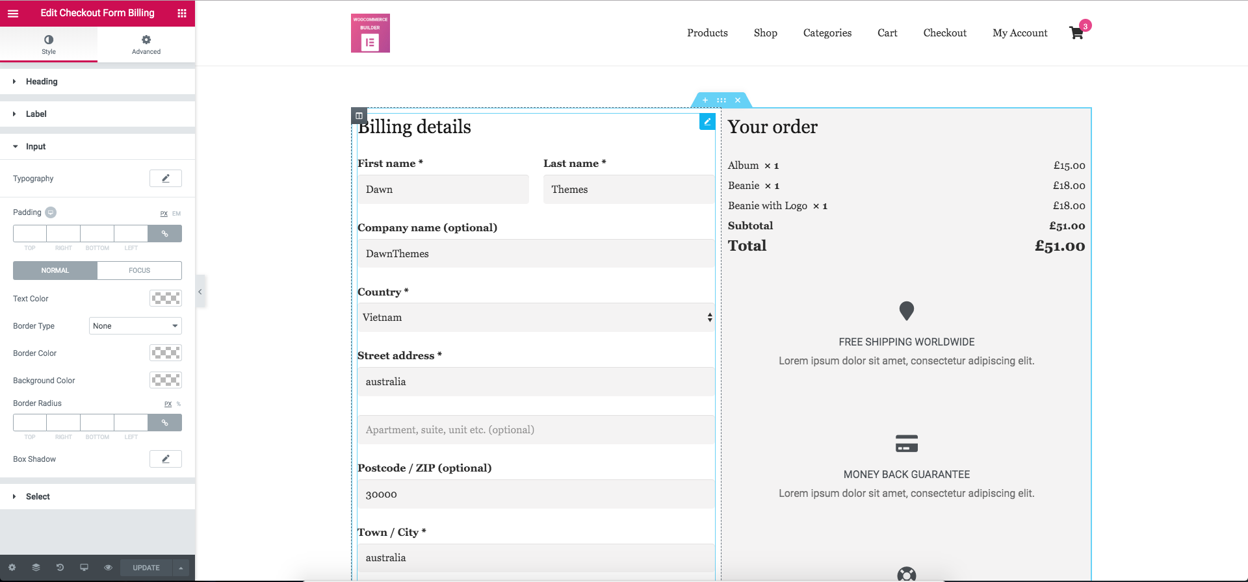This screenshot has height=582, width=1248.
Task: Click the Free Shipping location icon
Action: point(907,311)
